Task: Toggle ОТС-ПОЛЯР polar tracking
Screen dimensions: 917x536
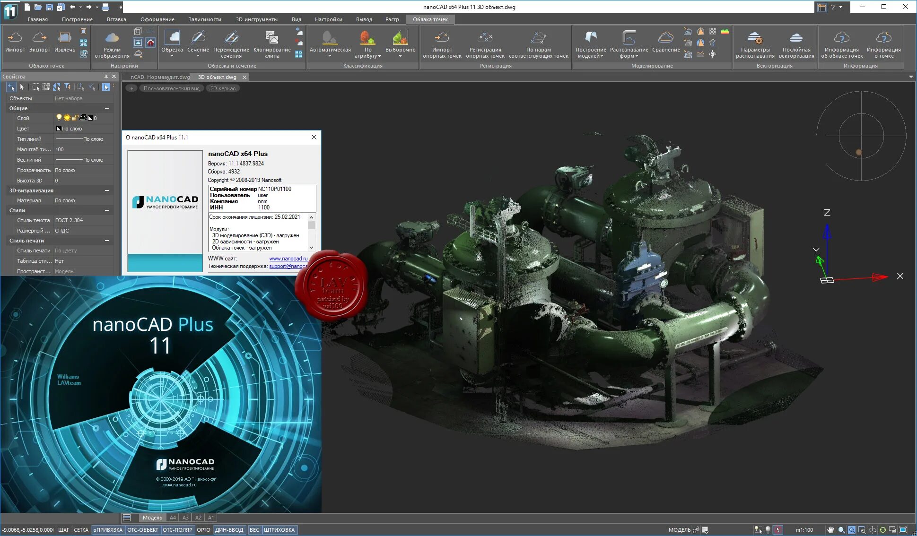Action: pyautogui.click(x=177, y=530)
